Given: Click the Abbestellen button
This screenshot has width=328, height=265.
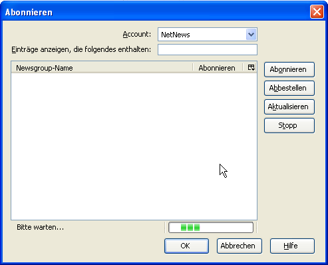Looking at the screenshot, I should [x=289, y=88].
